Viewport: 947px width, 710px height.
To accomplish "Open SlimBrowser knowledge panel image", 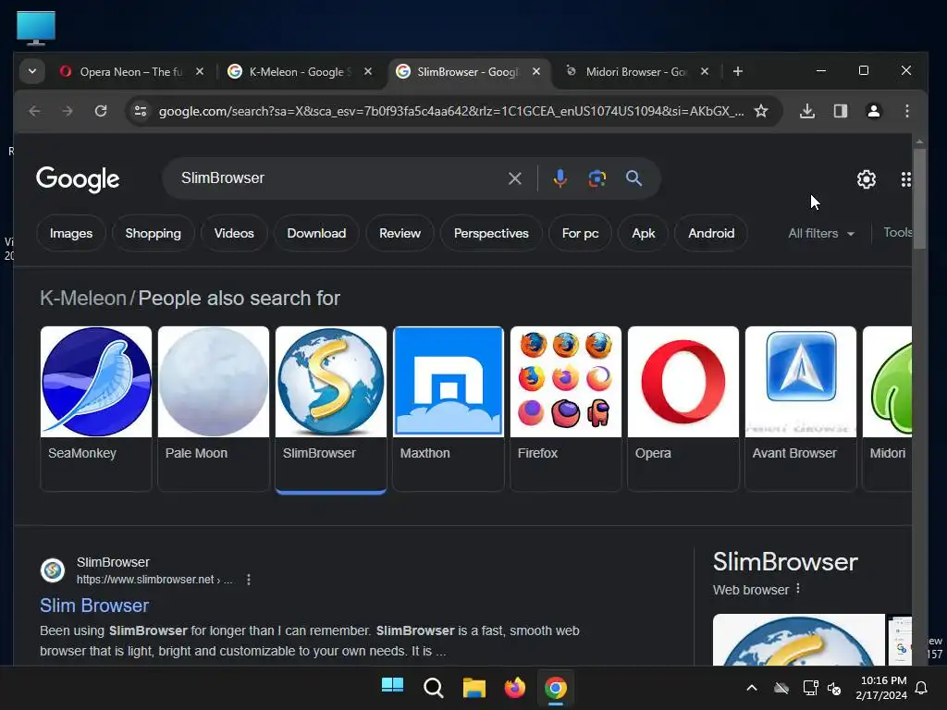I will (x=798, y=640).
